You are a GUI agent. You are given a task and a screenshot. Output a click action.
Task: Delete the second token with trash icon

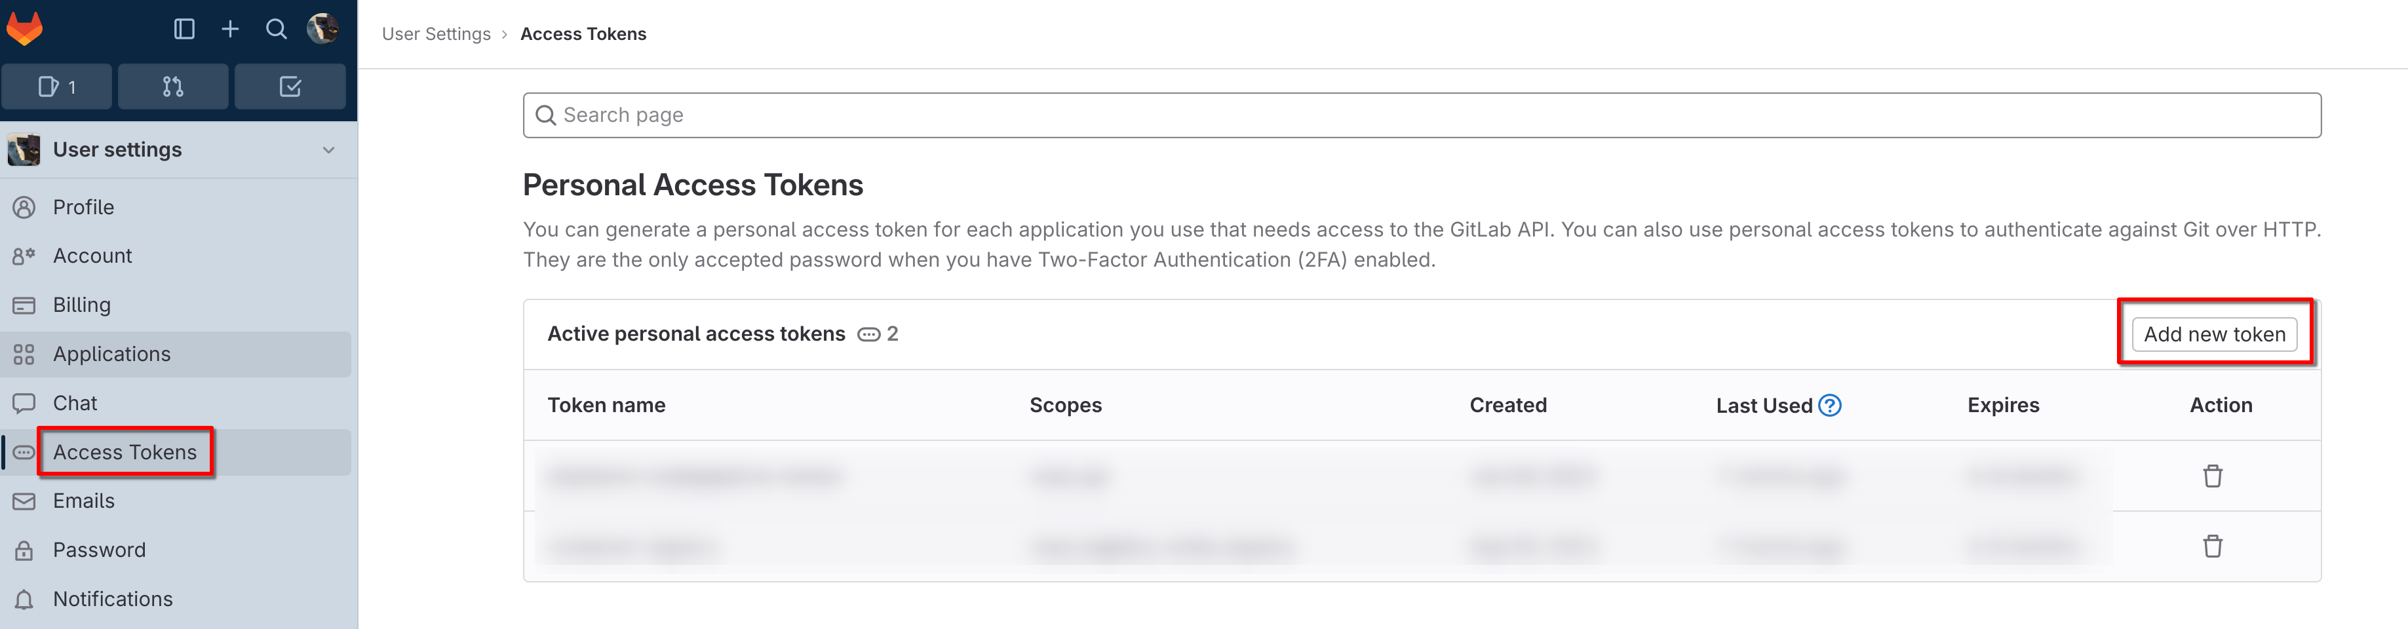pos(2211,546)
